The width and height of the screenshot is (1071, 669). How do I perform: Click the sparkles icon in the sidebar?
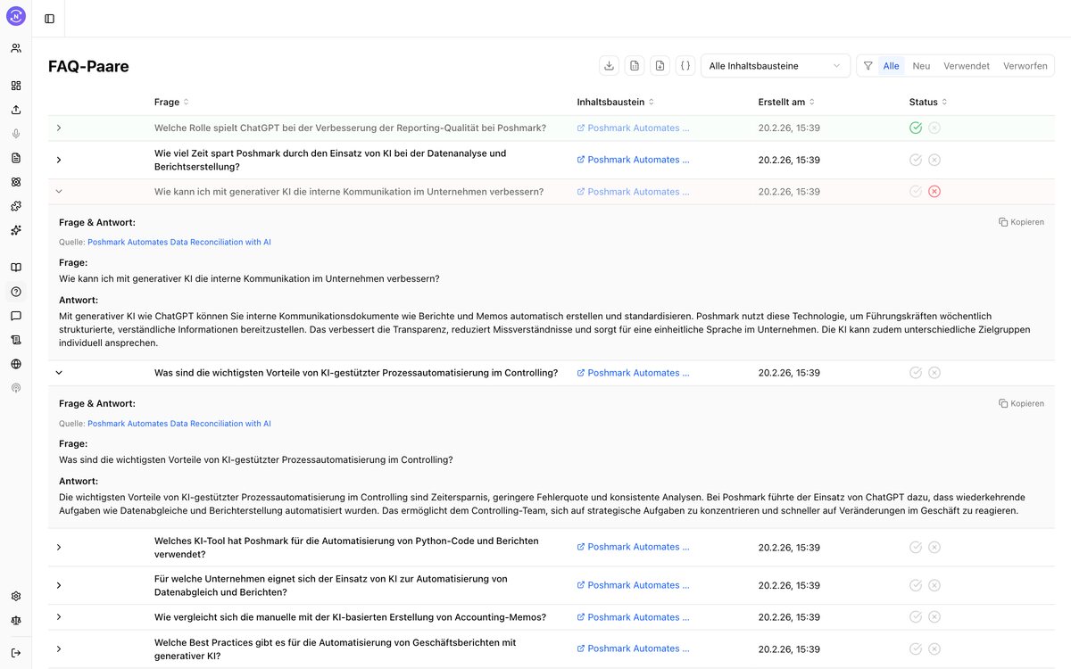click(16, 230)
